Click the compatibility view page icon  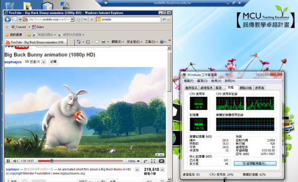tap(79, 19)
